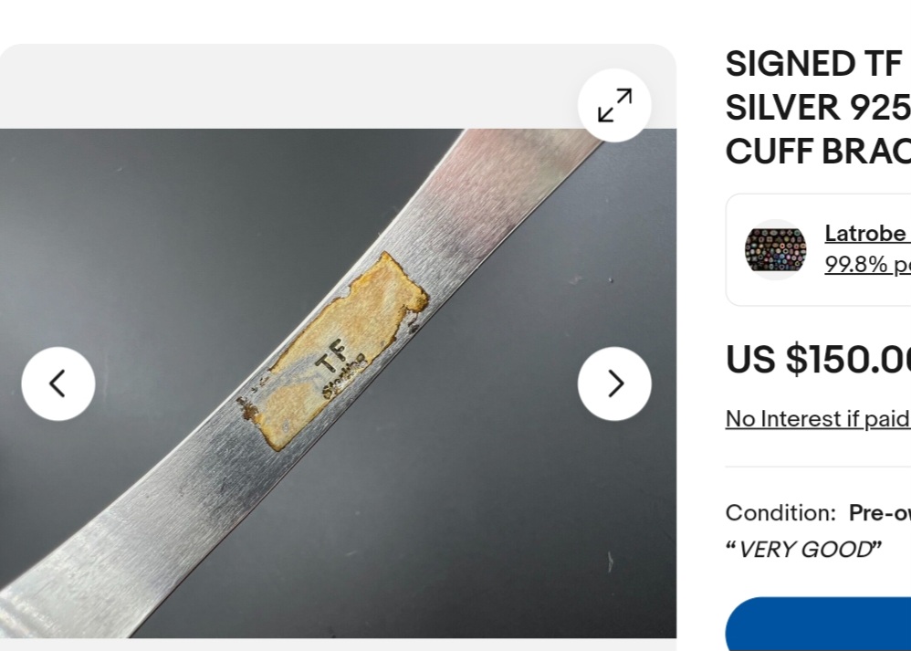Open the image in full-screen view
Image resolution: width=911 pixels, height=651 pixels.
pos(614,105)
